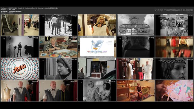
Task: Open tailor with mannequin thumbnail at 00:20:34
Action: [20, 91]
